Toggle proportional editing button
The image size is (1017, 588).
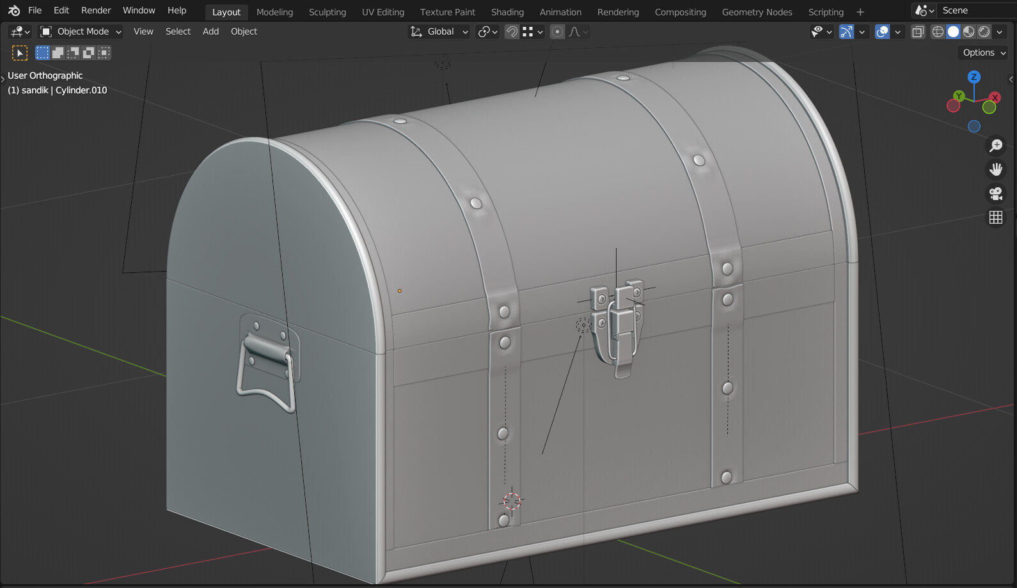(557, 32)
